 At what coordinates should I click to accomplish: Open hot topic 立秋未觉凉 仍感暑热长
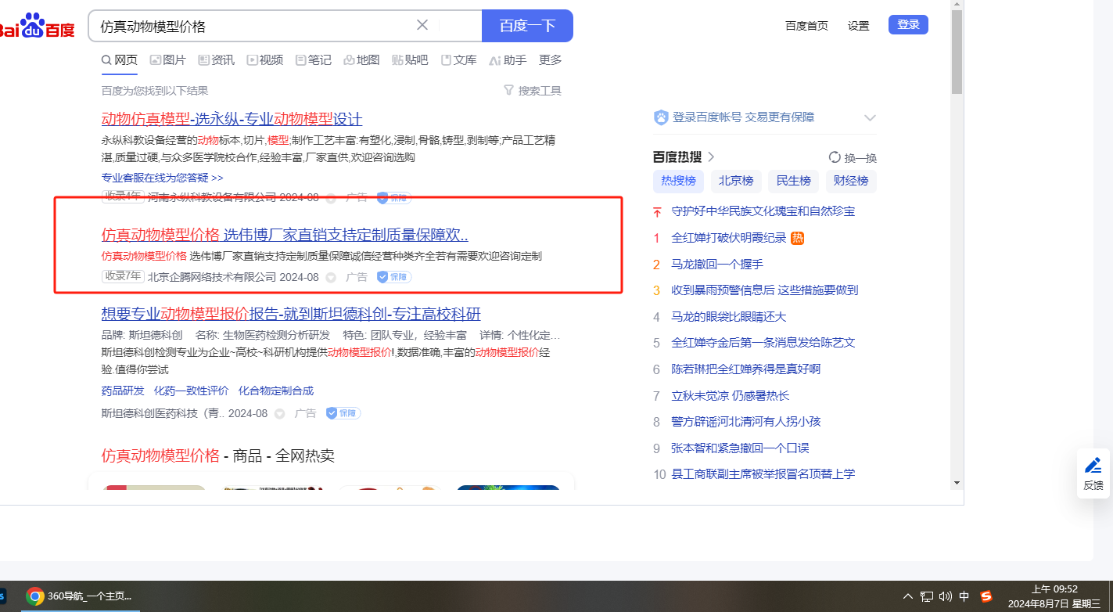pos(731,395)
